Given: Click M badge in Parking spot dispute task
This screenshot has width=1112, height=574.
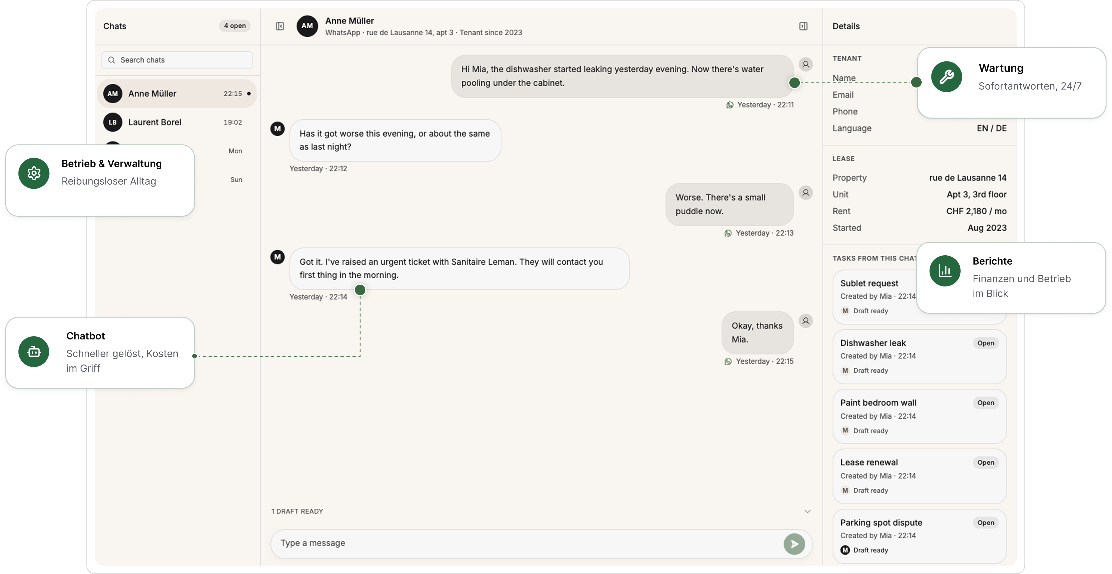Looking at the screenshot, I should [845, 550].
